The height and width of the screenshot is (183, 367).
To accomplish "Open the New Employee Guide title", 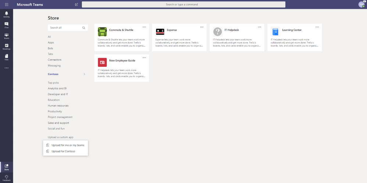I will pyautogui.click(x=122, y=61).
